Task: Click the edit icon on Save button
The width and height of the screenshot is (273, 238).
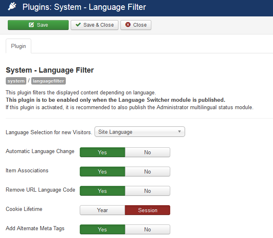Action: tap(31, 25)
